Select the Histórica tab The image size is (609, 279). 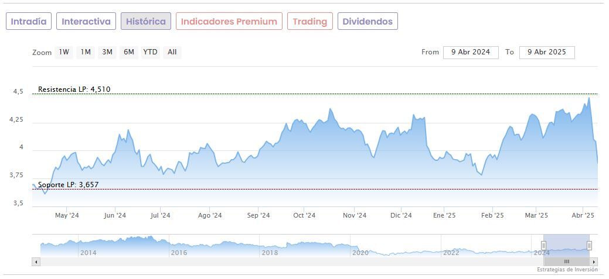point(146,22)
